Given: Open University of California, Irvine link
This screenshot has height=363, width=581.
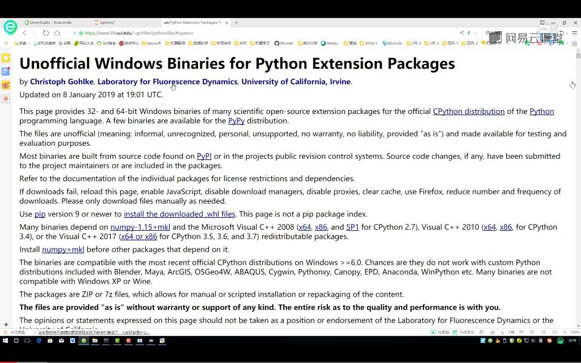Looking at the screenshot, I should tap(296, 82).
